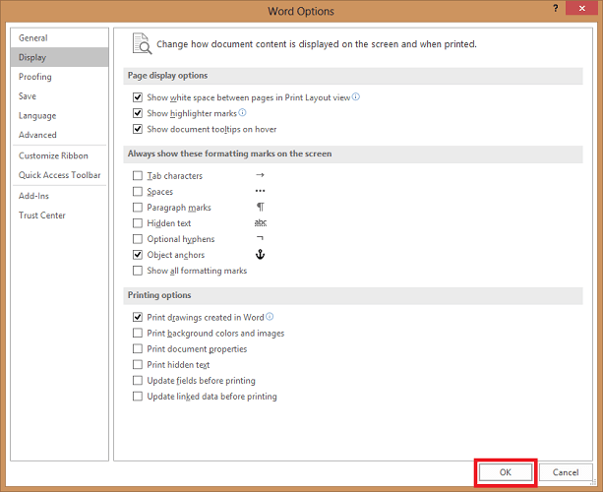This screenshot has width=603, height=492.
Task: Click the info icon beside Print Layout view
Action: tap(356, 97)
